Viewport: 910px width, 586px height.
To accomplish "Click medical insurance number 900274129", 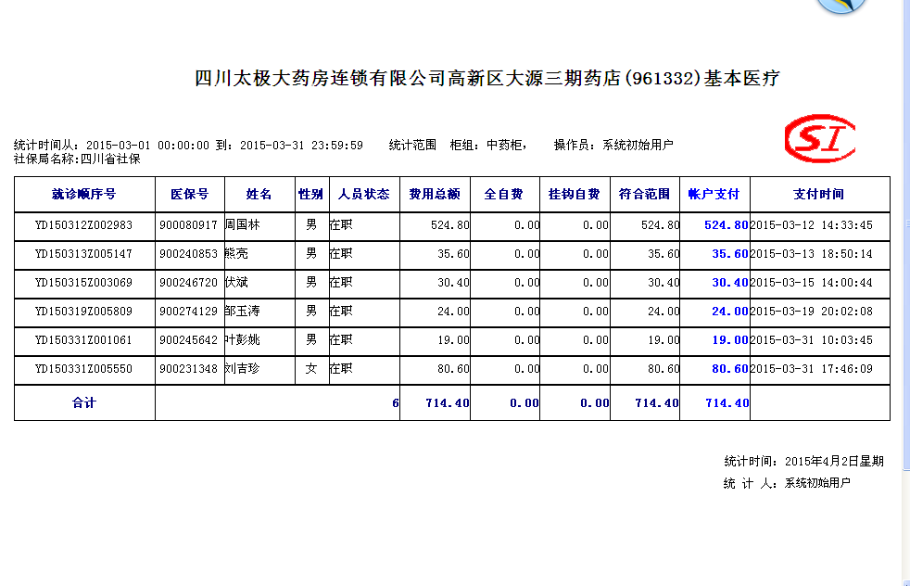I will pyautogui.click(x=189, y=312).
